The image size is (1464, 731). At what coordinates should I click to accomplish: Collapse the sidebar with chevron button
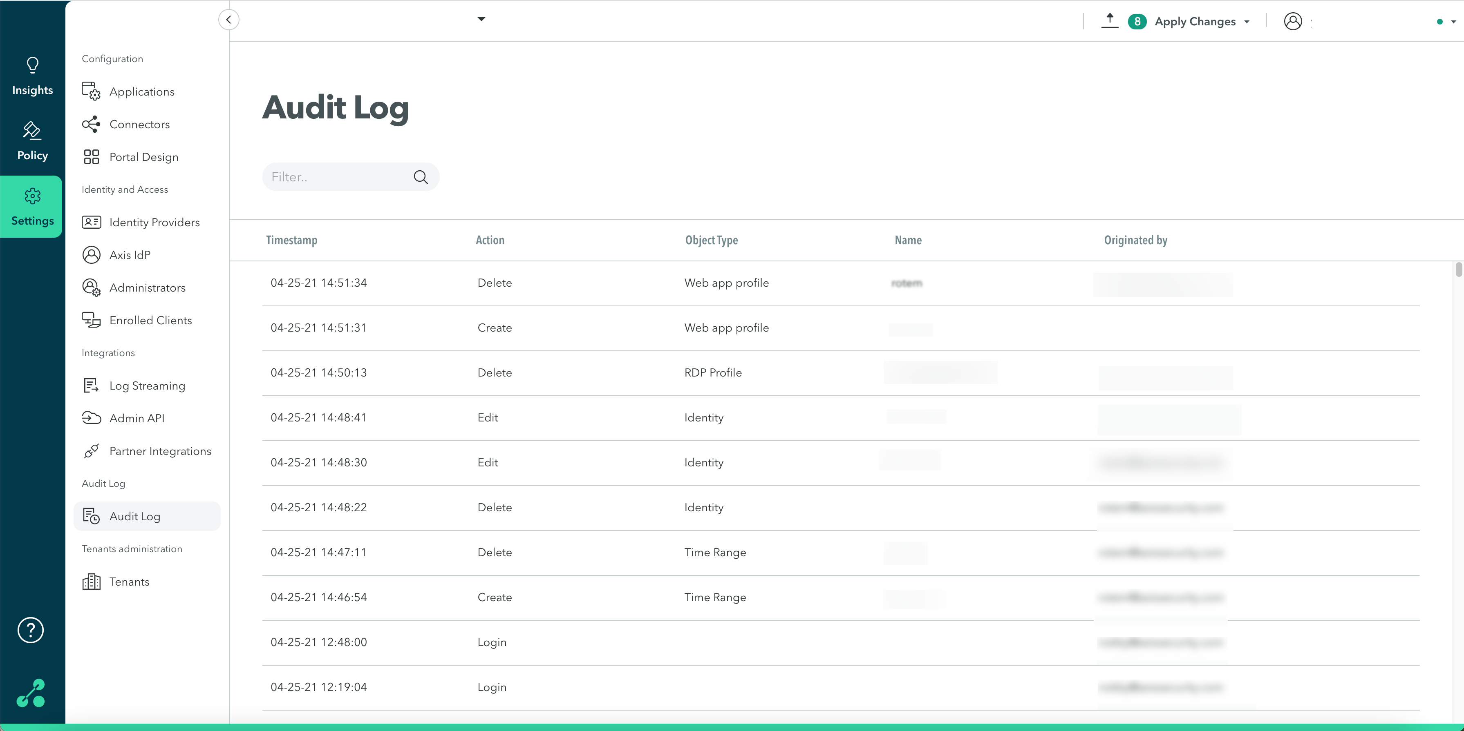click(x=228, y=20)
